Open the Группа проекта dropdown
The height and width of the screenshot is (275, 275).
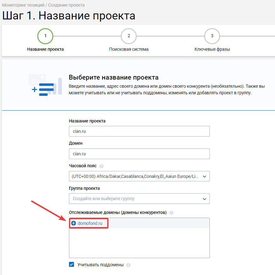[139, 199]
